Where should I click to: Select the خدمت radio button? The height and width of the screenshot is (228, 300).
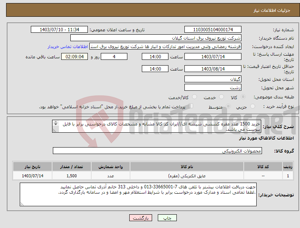[221, 97]
